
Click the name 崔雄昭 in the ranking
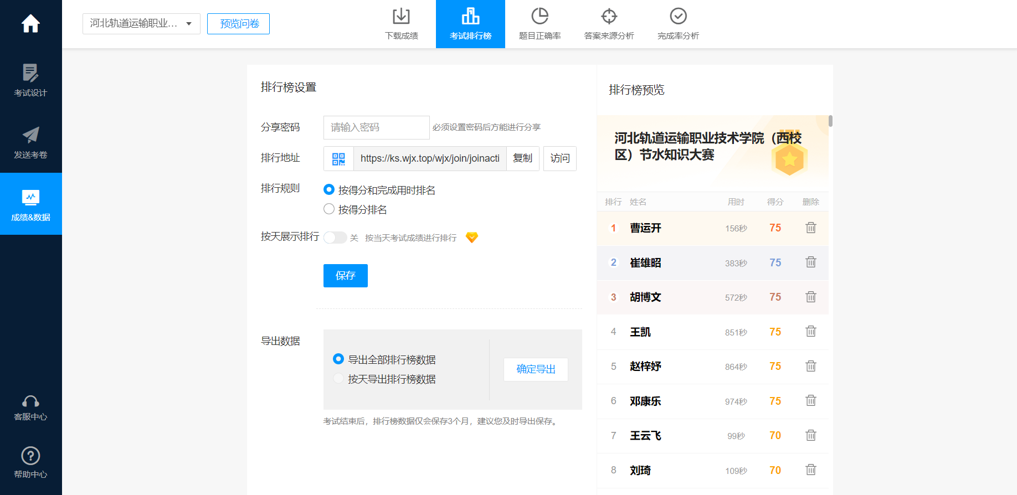click(x=645, y=262)
